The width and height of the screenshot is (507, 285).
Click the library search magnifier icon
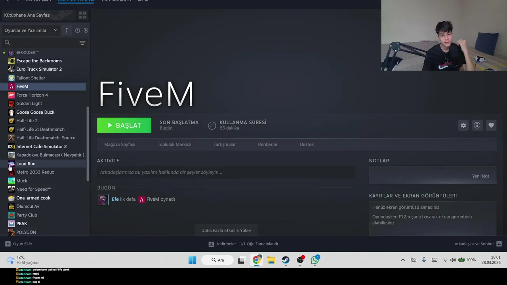point(7,43)
